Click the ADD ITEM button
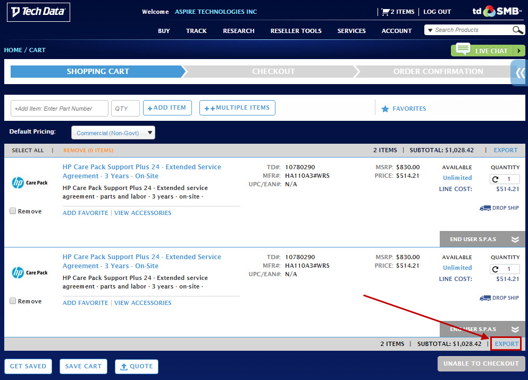Viewport: 528px width, 380px height. [x=167, y=108]
